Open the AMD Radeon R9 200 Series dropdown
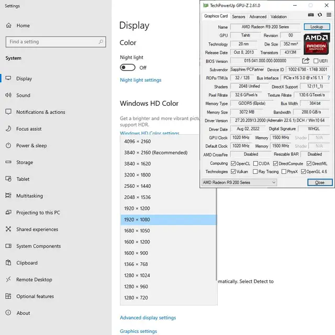Screen dimensions: 335x335 239,183
